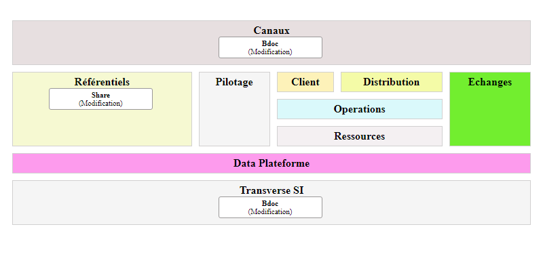Open the Pilotage block title
Screen dimensions: 543x271
tap(234, 82)
